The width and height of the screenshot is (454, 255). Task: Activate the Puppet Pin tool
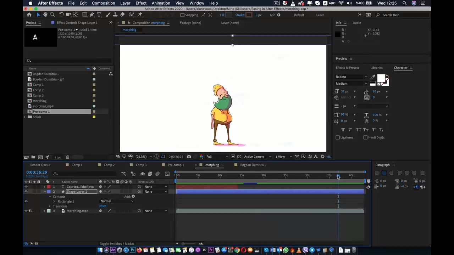coord(140,15)
